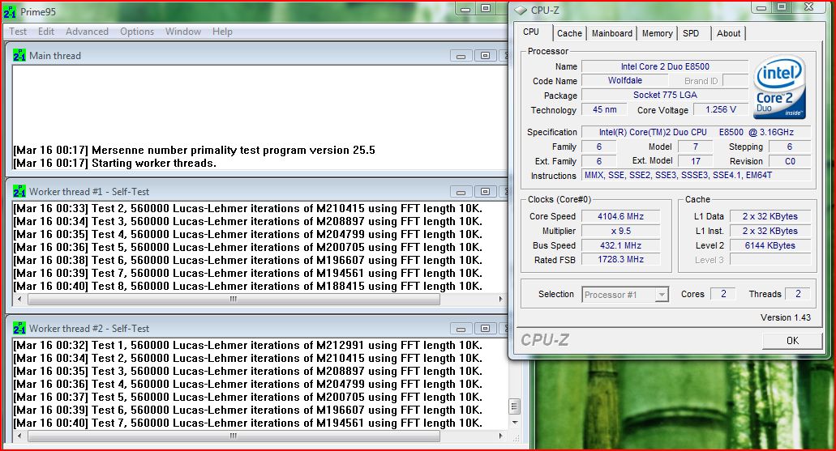This screenshot has width=836, height=451.
Task: Maximize the Prime95 main window
Action: click(x=486, y=9)
